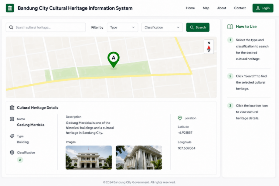279x186 pixels.
Task: Click the Longitude label
Action: point(185,142)
